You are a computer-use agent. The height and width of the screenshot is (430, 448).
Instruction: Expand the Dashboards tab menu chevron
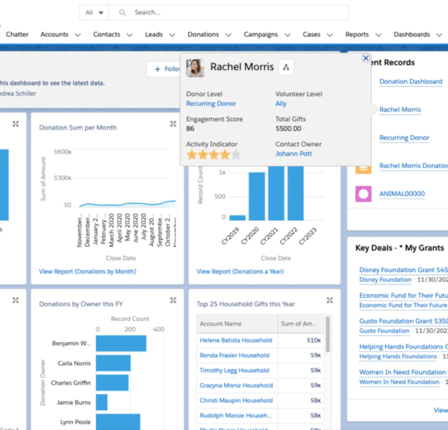[439, 35]
